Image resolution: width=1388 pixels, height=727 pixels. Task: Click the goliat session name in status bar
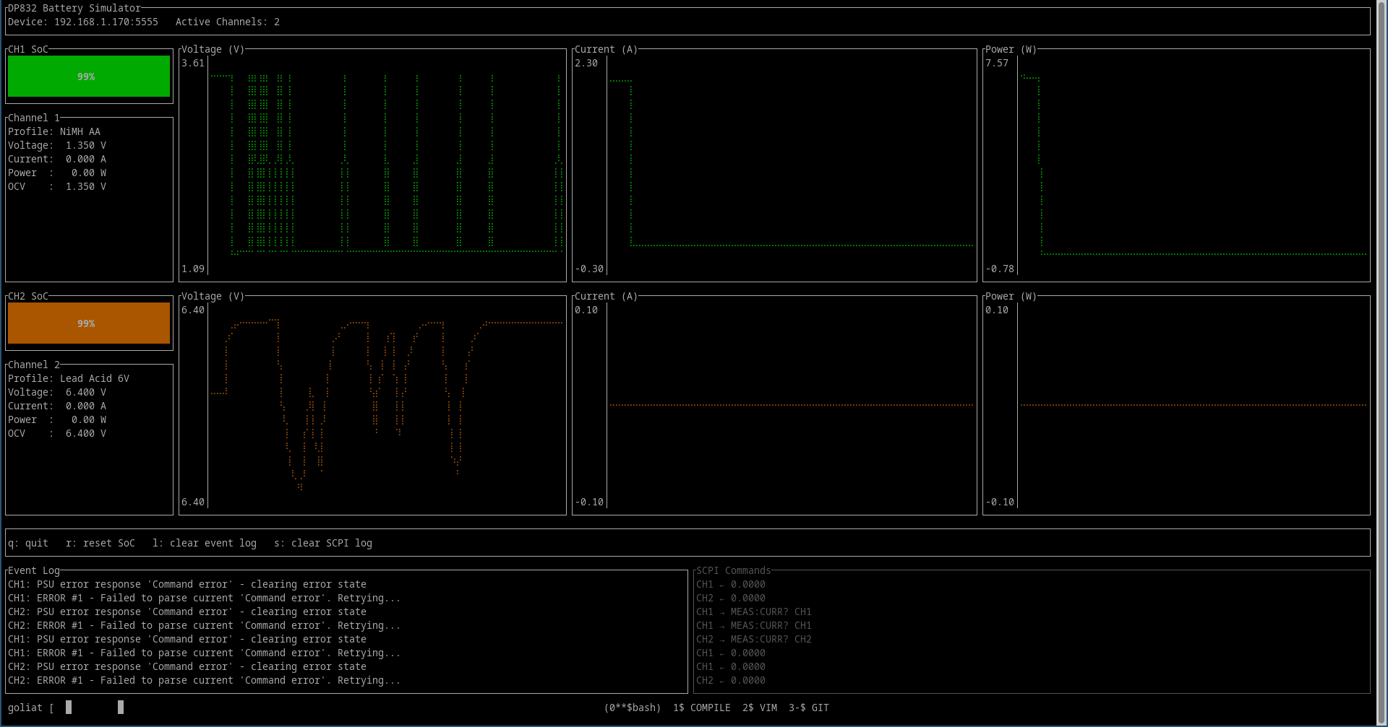[x=25, y=708]
